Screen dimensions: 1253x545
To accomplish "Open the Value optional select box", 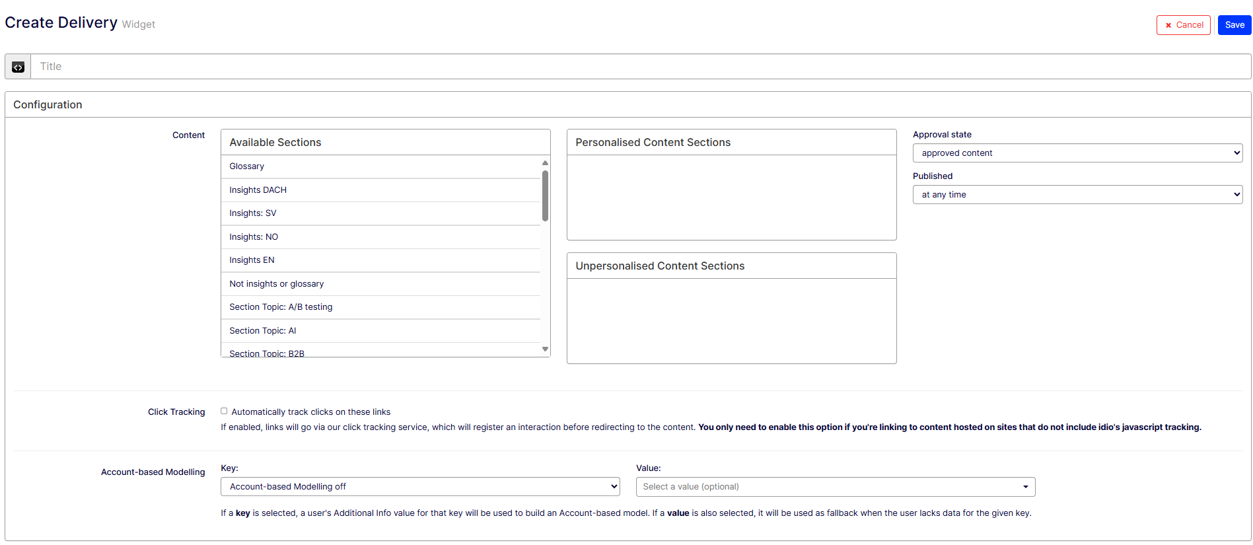I will tap(836, 487).
